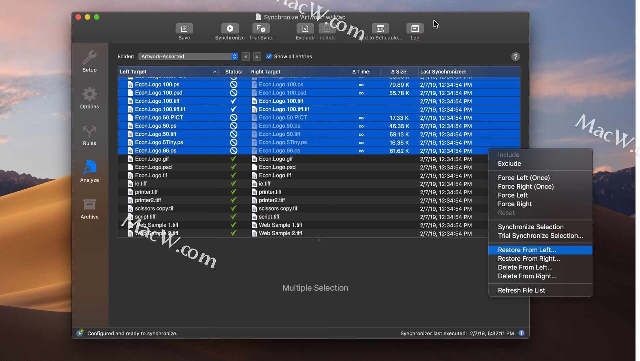Start sync with the Synchronize play icon
The width and height of the screenshot is (640, 361).
[x=230, y=29]
